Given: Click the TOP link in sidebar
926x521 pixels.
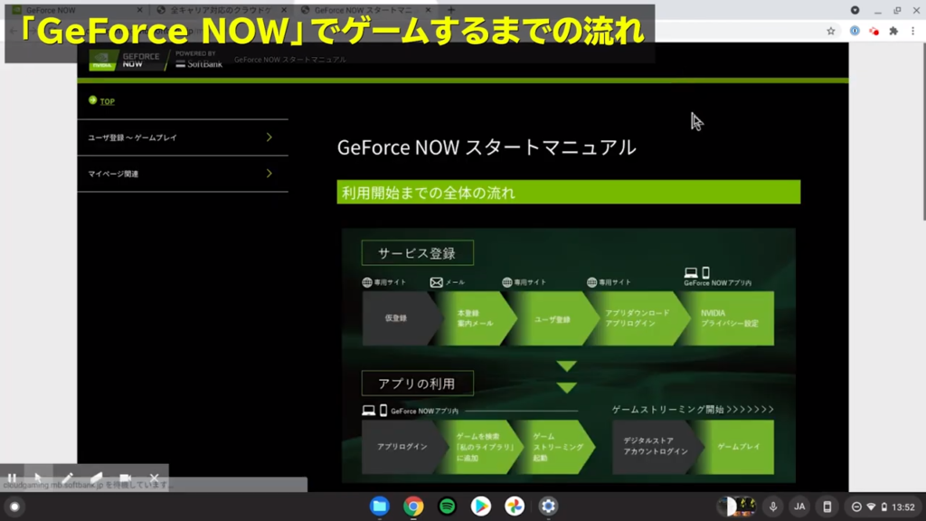Looking at the screenshot, I should point(107,101).
